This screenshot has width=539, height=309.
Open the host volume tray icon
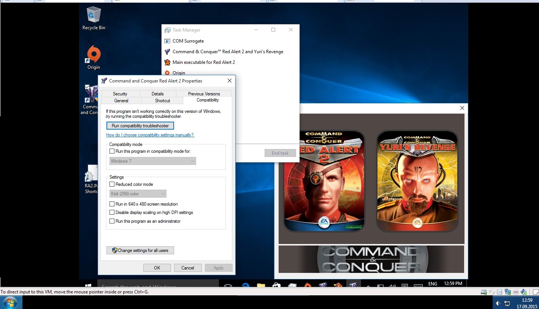click(498, 303)
